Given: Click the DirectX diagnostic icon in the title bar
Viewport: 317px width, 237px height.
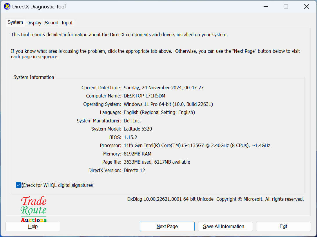Looking at the screenshot, I should [7, 6].
